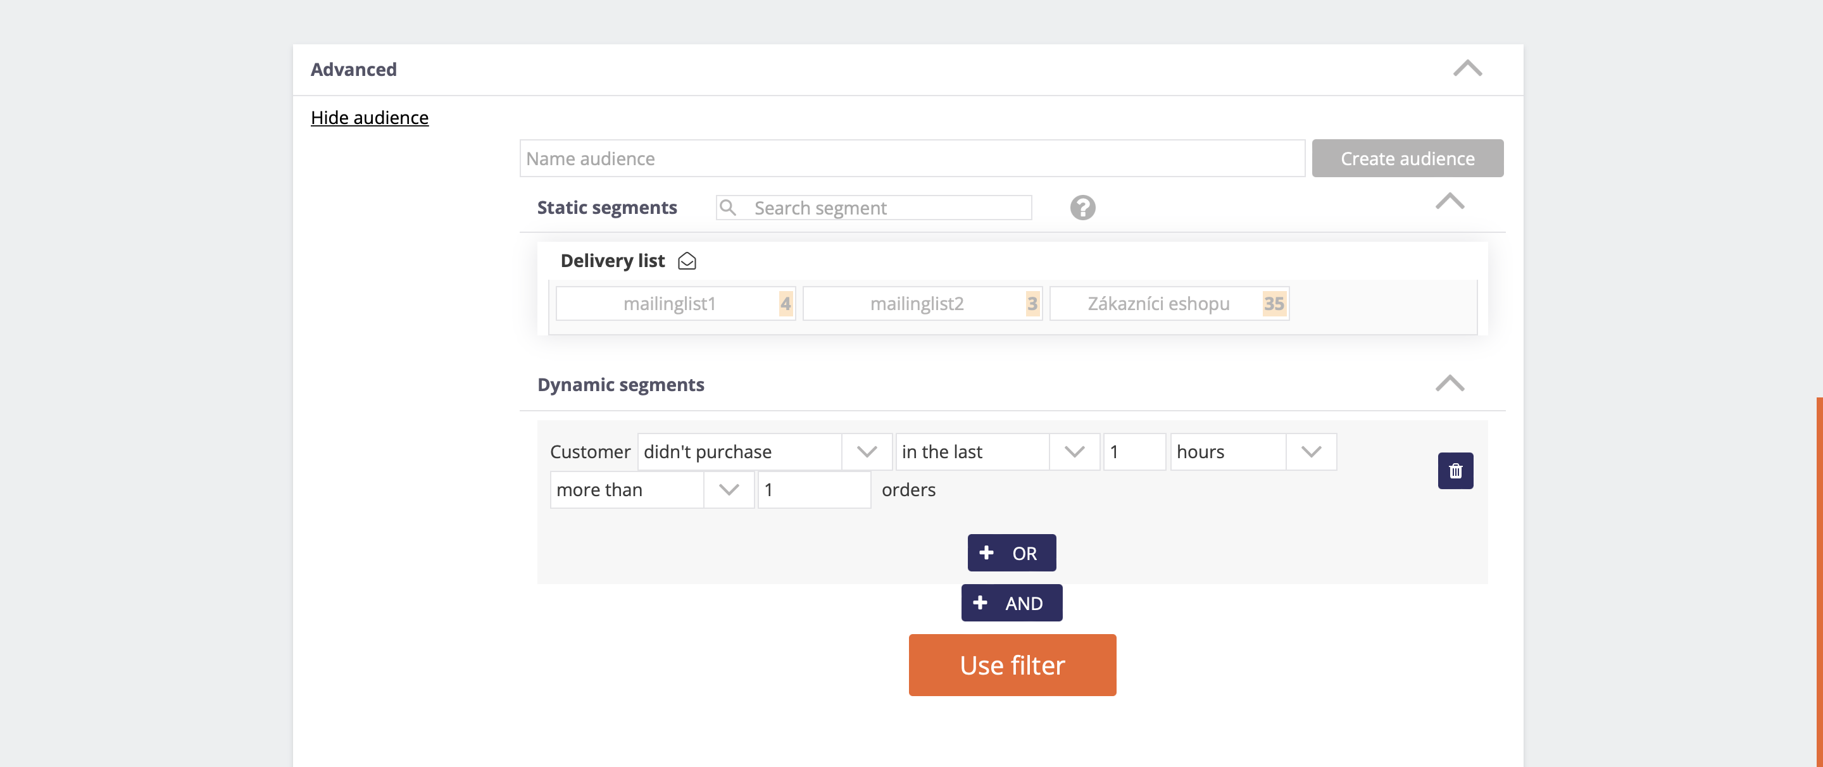Collapse the Dynamic segments section
The height and width of the screenshot is (767, 1823).
[1452, 382]
